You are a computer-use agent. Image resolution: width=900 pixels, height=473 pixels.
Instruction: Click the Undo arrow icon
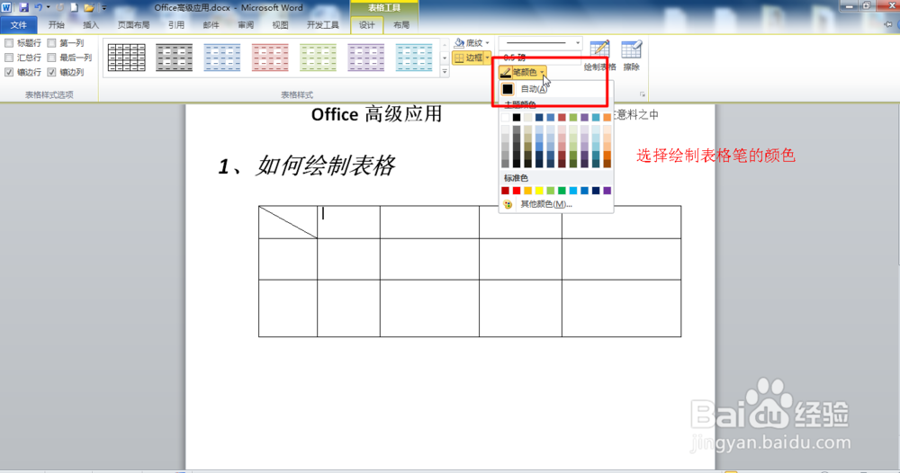[39, 7]
